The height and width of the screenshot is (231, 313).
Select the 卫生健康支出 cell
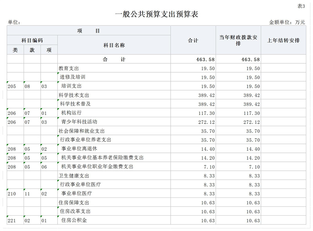click(x=74, y=175)
